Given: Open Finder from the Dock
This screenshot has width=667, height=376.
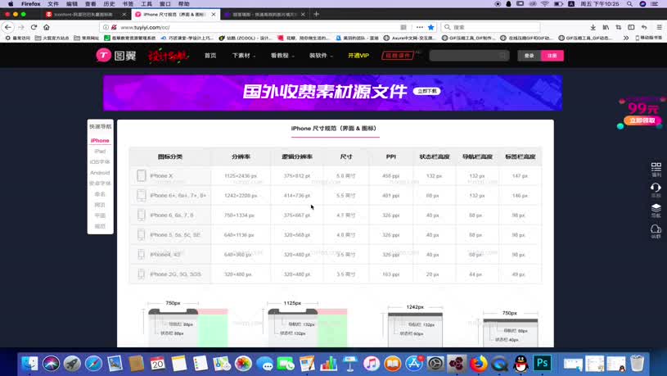Looking at the screenshot, I should coord(29,363).
